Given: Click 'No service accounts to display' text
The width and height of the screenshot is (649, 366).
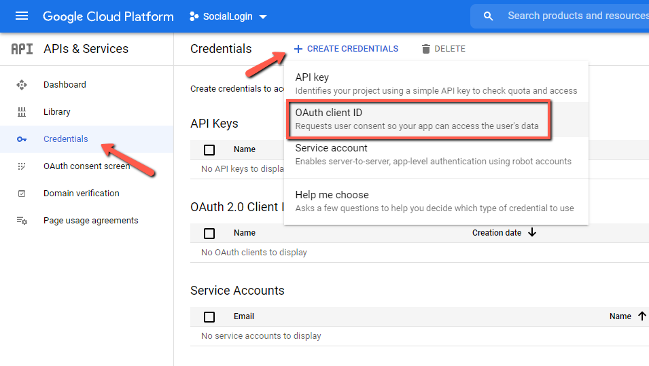Looking at the screenshot, I should [x=261, y=336].
